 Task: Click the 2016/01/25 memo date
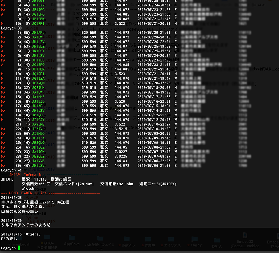[11, 198]
